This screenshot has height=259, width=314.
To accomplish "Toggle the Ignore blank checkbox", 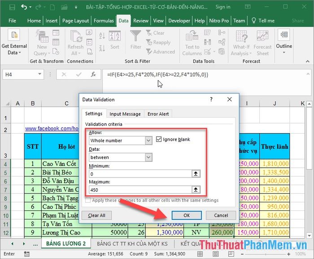I will [159, 139].
